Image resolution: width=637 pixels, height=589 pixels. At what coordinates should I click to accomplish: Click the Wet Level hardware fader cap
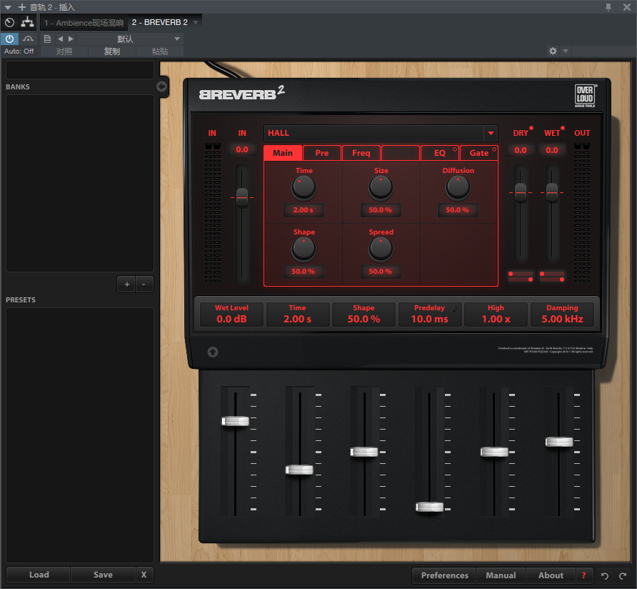coord(235,421)
